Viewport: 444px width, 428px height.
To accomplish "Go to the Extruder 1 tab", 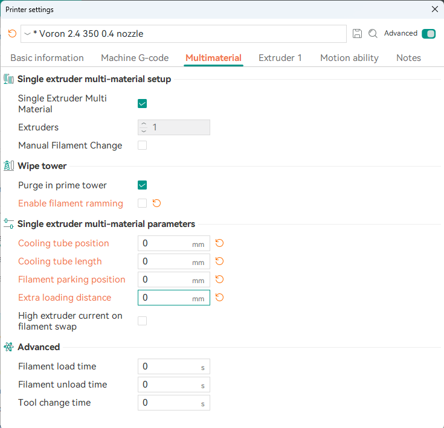I will [x=280, y=58].
